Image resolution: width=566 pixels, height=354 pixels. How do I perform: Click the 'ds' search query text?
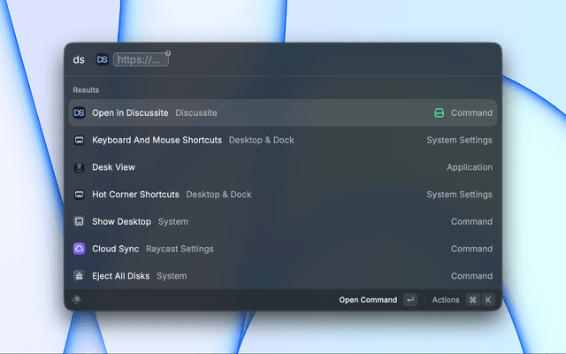[x=79, y=59]
